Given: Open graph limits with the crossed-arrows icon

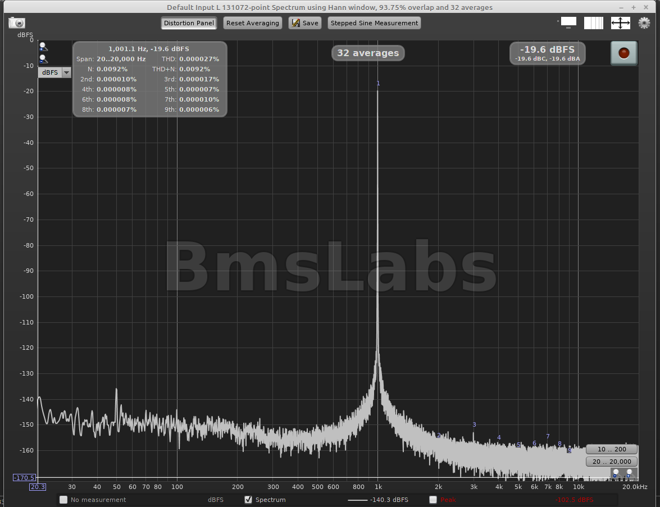Looking at the screenshot, I should [621, 22].
